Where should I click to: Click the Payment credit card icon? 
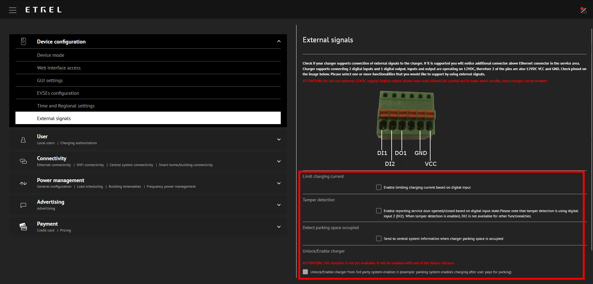23,227
